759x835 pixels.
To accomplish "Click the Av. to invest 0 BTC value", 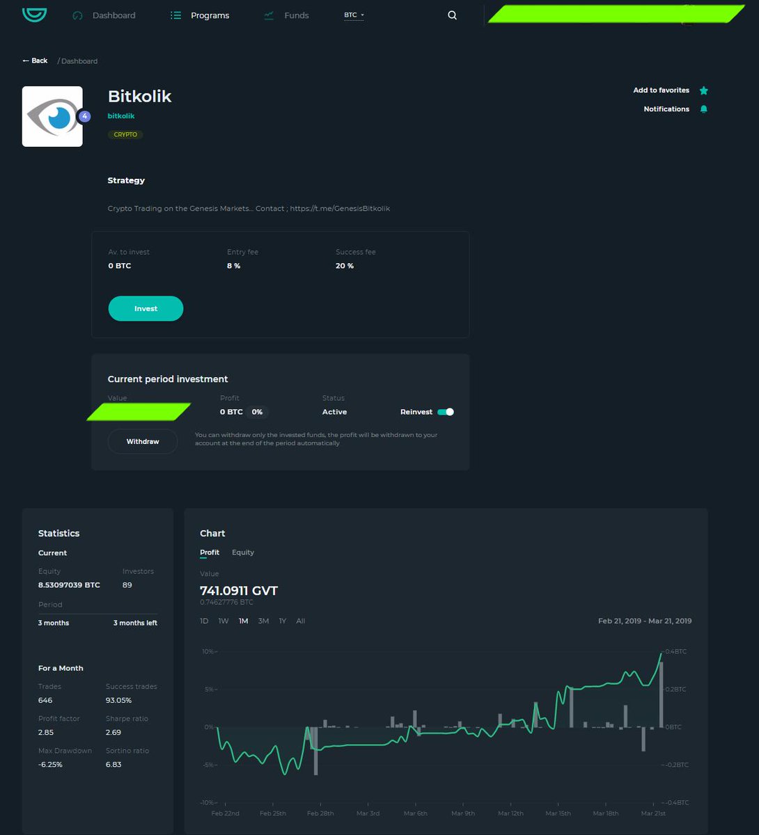I will 119,266.
